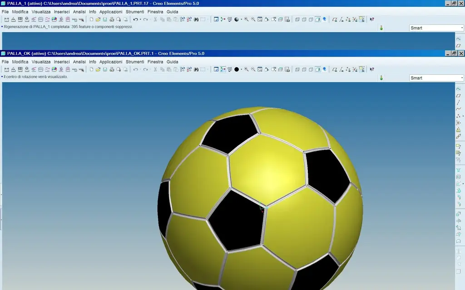Toggle coordinate systems display in PALLA_OK

click(x=355, y=69)
